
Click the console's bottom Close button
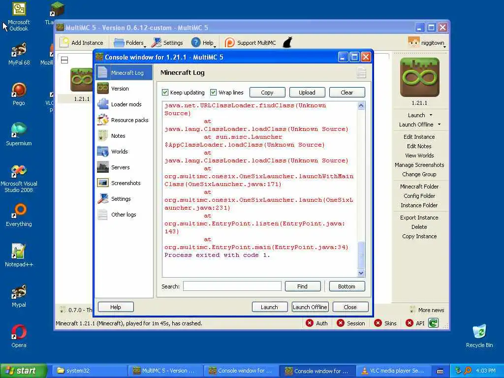tap(350, 307)
